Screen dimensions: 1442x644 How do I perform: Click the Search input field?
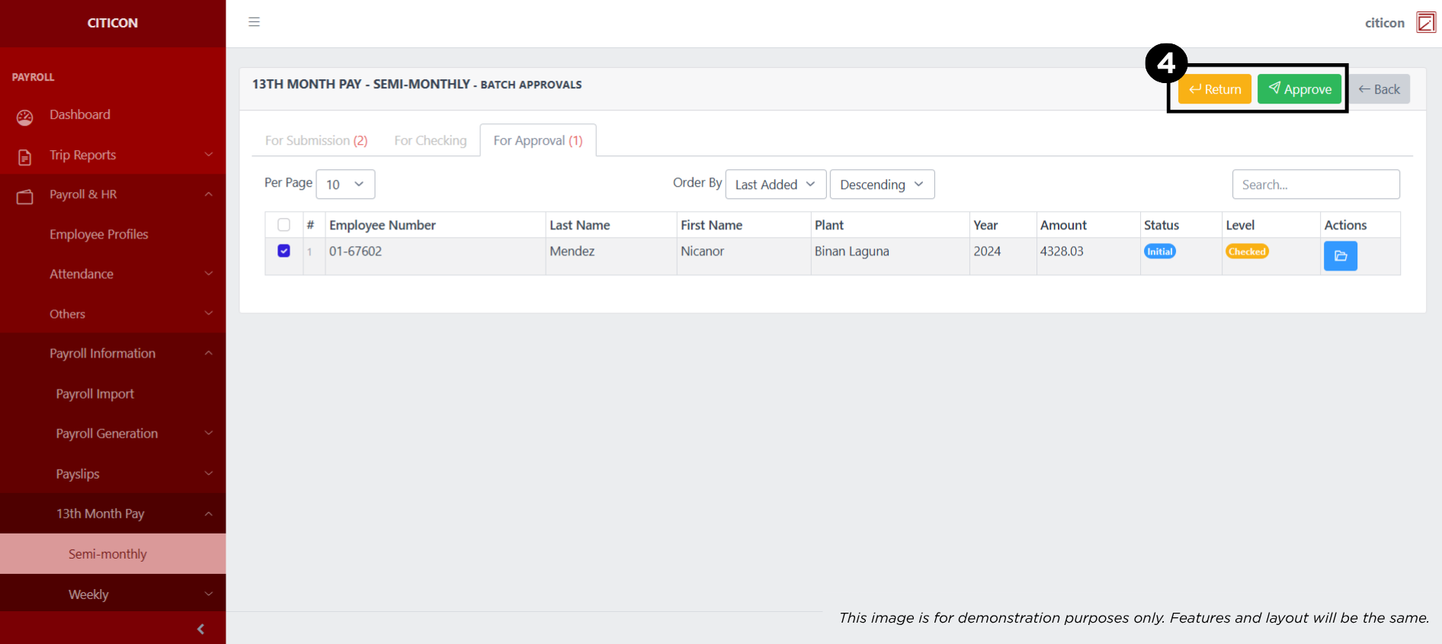point(1315,184)
